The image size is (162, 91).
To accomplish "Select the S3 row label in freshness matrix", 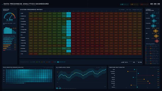I will click(22, 35).
